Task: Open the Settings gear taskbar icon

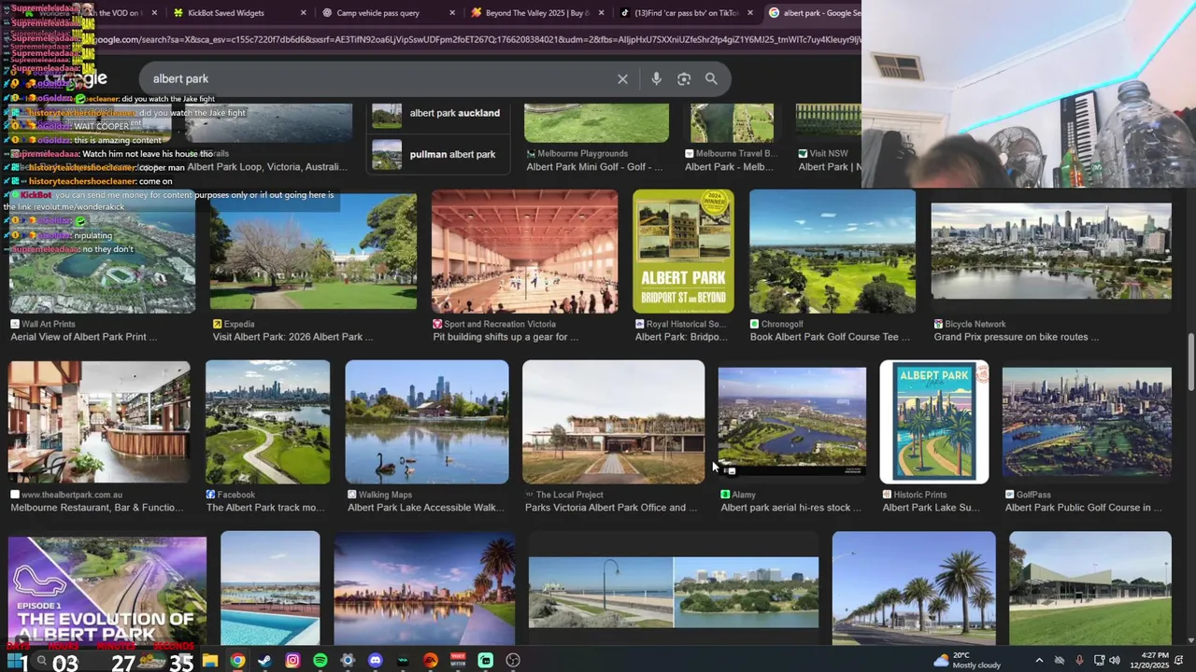Action: pyautogui.click(x=348, y=661)
